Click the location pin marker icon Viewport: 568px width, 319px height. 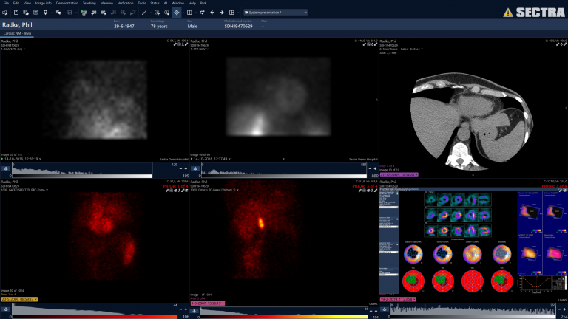pos(44,13)
